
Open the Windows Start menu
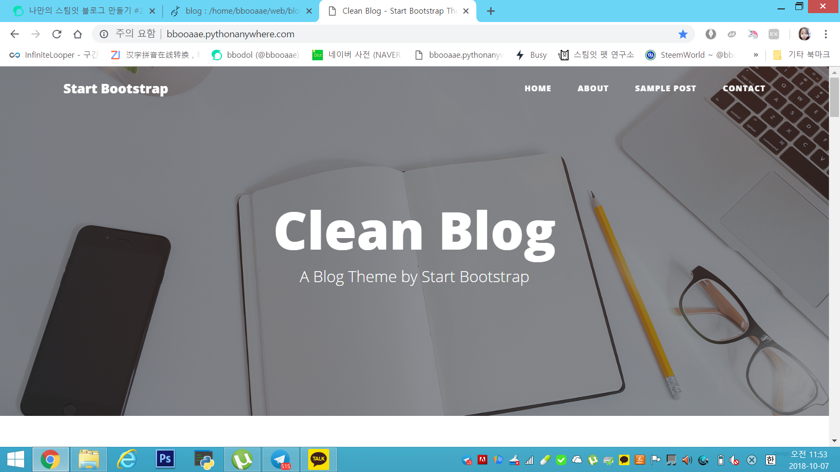pyautogui.click(x=16, y=459)
